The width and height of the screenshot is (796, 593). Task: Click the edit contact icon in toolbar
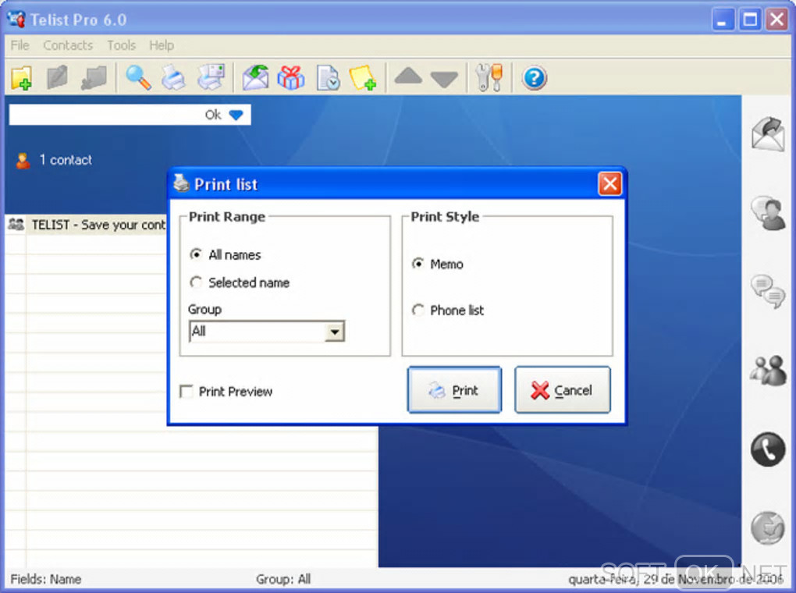pyautogui.click(x=57, y=78)
